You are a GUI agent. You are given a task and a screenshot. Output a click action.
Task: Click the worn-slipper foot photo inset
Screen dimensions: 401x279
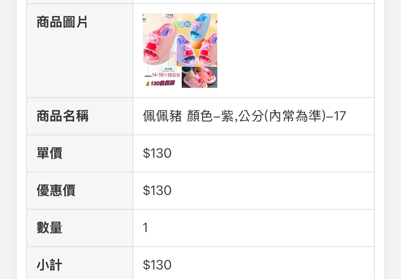pos(199,77)
